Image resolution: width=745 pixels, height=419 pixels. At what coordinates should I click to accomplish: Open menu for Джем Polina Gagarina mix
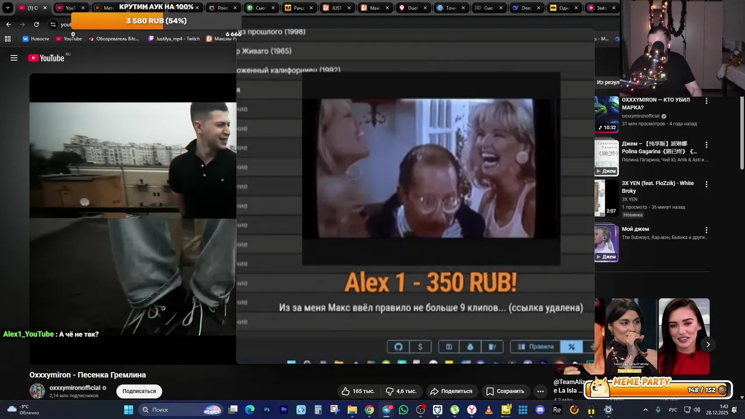coord(707,144)
